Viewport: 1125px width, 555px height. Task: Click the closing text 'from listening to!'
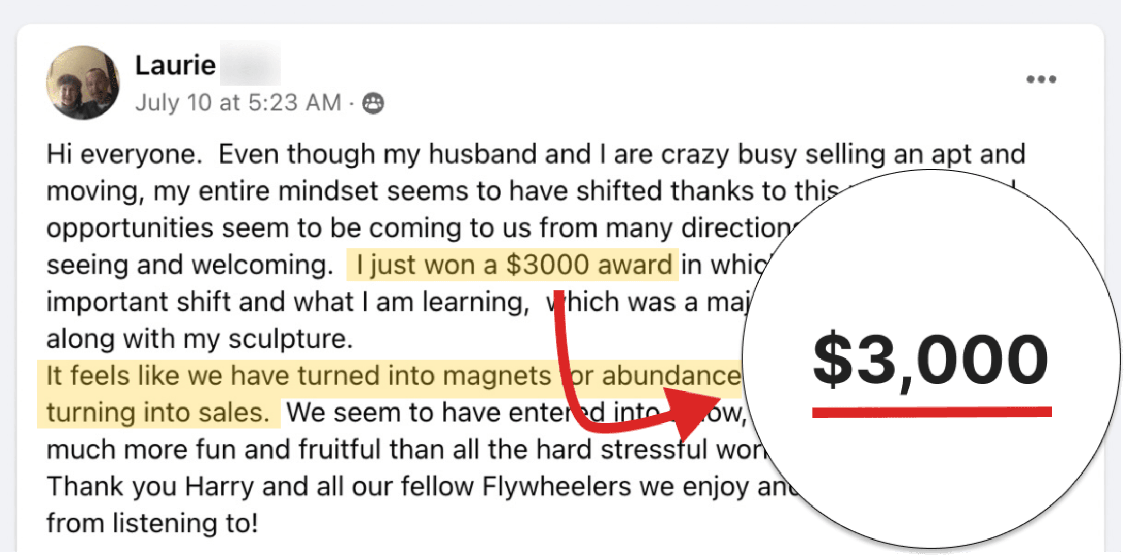(152, 523)
